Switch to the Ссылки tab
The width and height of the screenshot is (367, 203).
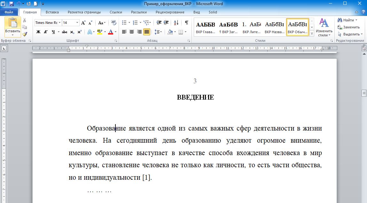(x=116, y=12)
